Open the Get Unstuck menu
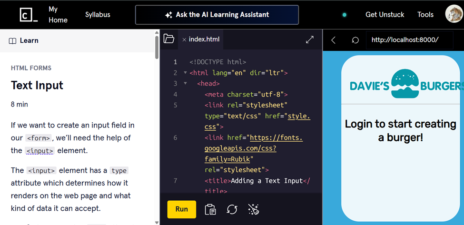The image size is (464, 225). point(385,14)
